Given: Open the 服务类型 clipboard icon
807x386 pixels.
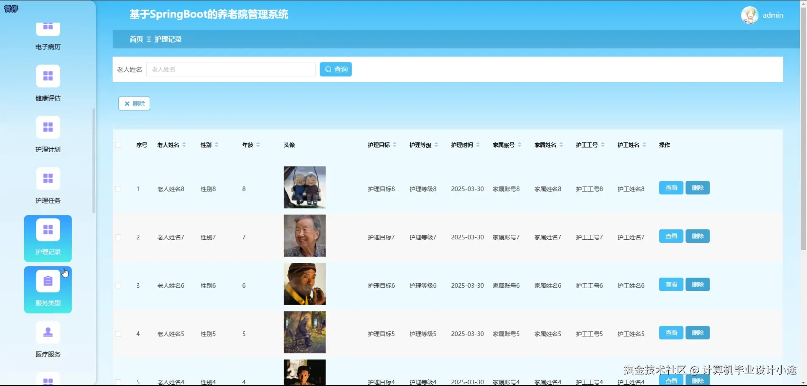Looking at the screenshot, I should pos(48,281).
